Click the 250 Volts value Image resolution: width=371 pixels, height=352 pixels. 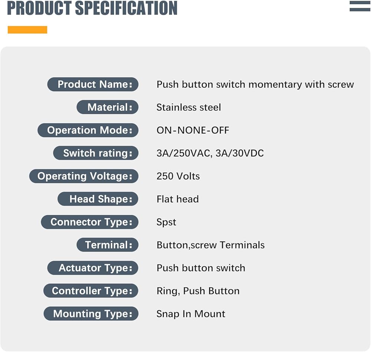click(x=178, y=176)
